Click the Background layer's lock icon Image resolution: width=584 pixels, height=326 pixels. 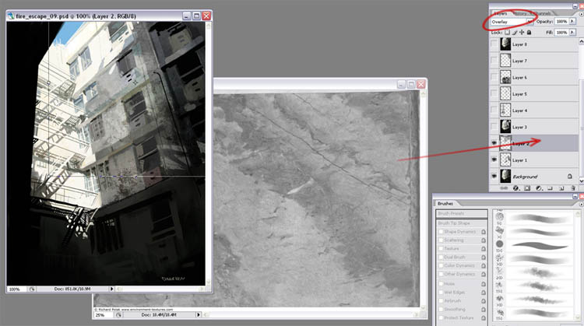coord(569,177)
